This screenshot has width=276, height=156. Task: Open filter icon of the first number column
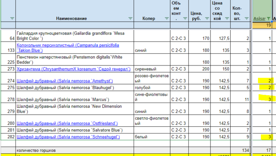tap(12, 19)
